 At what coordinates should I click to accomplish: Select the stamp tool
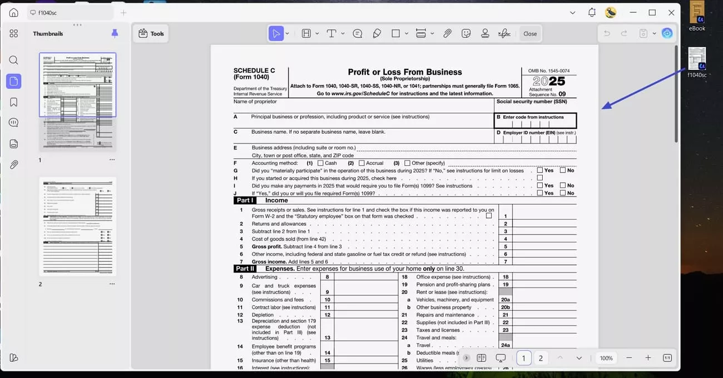click(x=484, y=33)
